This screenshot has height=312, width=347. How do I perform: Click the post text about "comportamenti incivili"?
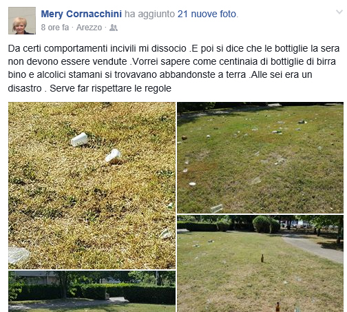coord(173,68)
